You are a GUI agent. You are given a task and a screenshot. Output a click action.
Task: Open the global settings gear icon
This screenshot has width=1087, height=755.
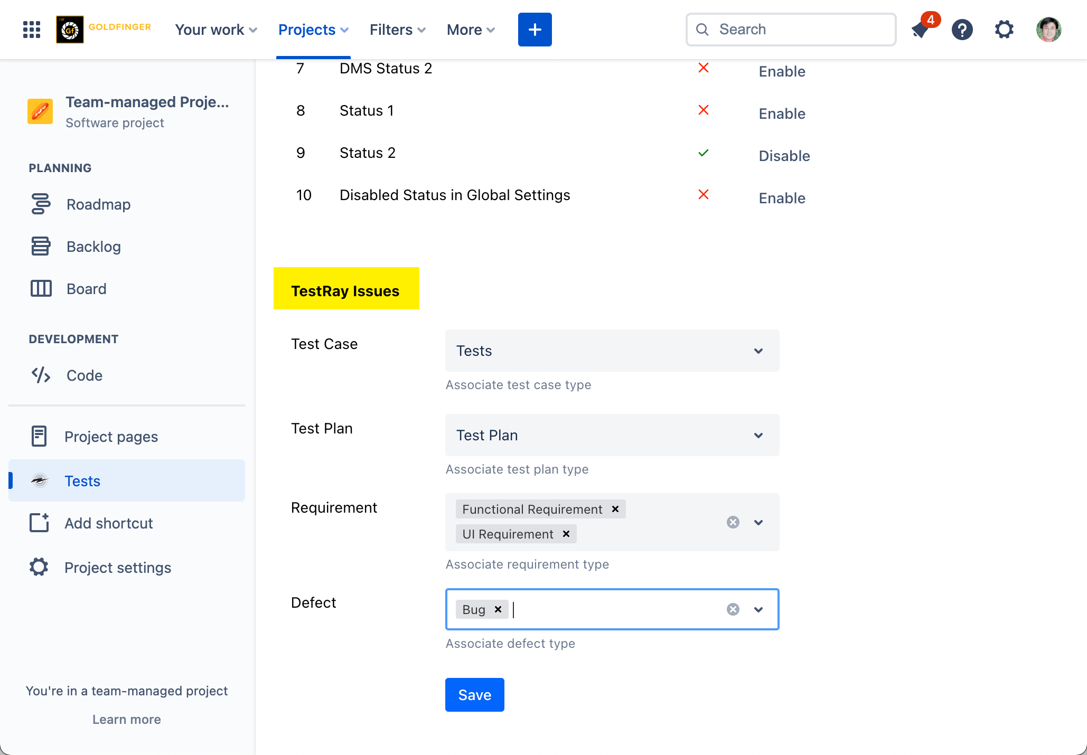(1004, 30)
